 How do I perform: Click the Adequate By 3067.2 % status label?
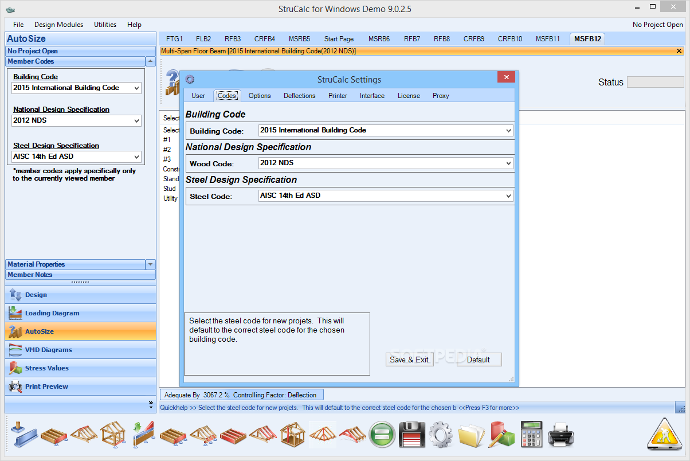241,394
